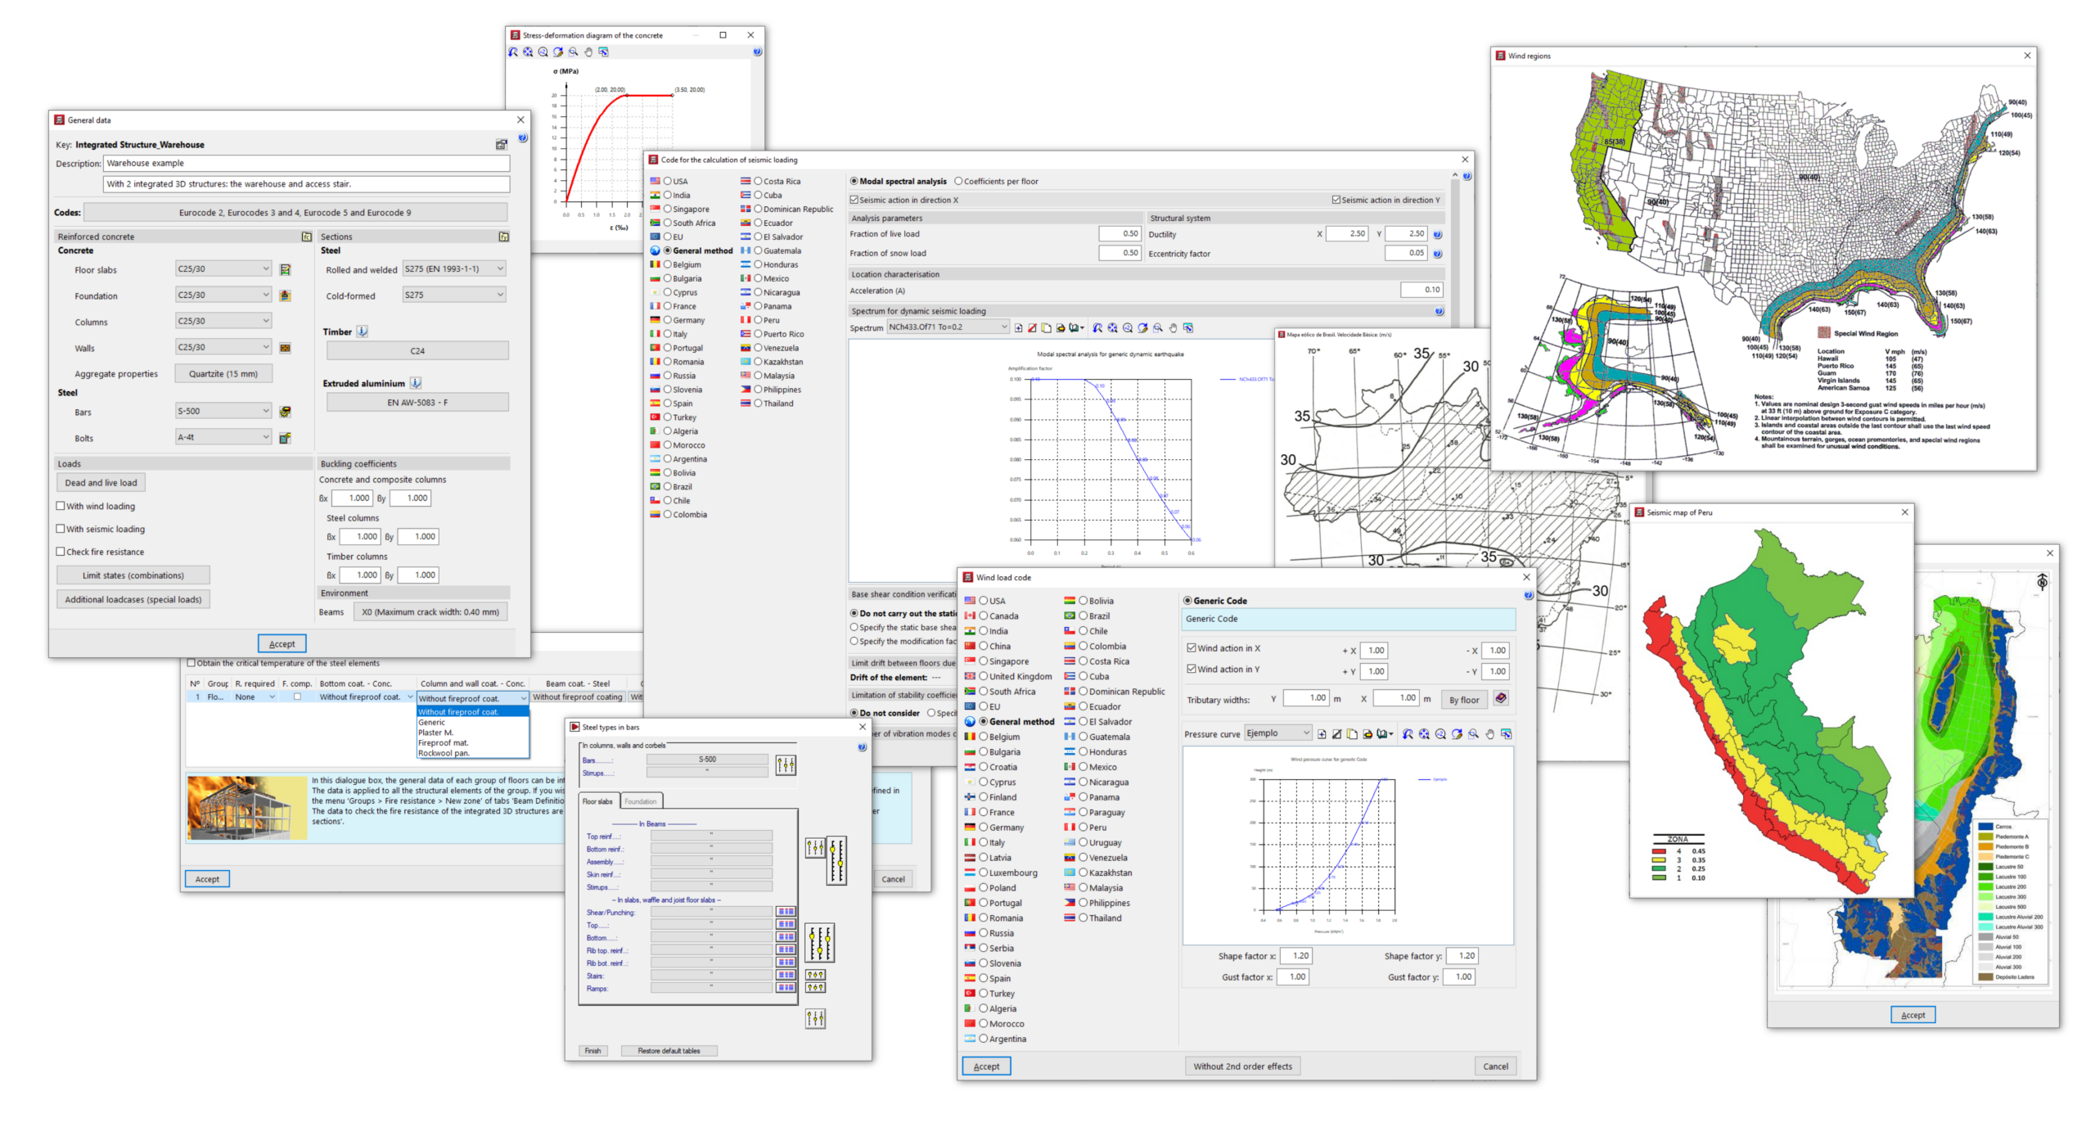Switch to the Foundation tab in Steel types
This screenshot has height=1132, width=2095.
pyautogui.click(x=640, y=801)
